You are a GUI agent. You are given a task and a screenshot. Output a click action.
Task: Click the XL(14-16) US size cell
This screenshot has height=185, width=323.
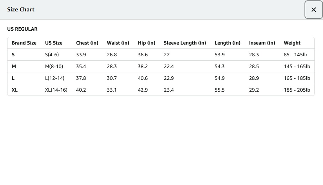(x=56, y=90)
